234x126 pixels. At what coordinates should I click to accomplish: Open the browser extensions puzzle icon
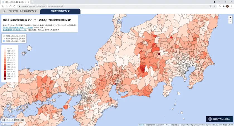click(x=223, y=6)
